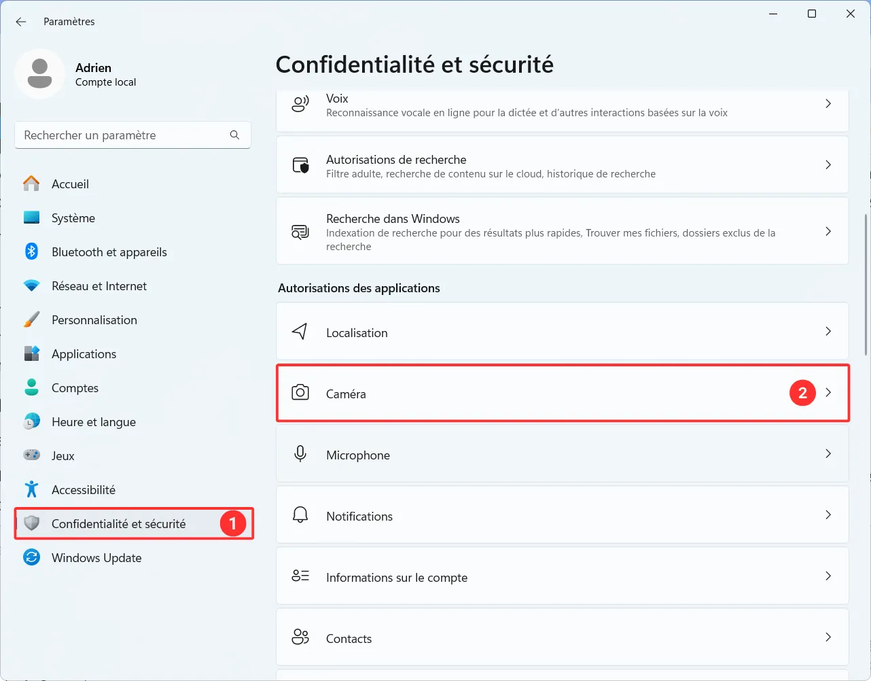Open Comptes label in the sidebar
This screenshot has height=681, width=871.
(x=75, y=388)
